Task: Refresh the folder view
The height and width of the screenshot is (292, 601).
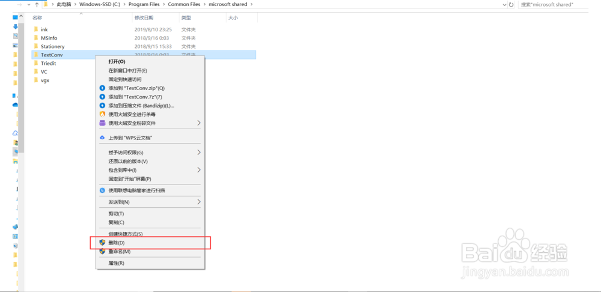Action: pos(511,5)
